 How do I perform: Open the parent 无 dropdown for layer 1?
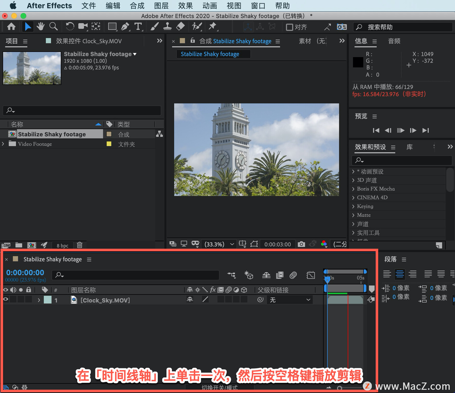pyautogui.click(x=290, y=300)
